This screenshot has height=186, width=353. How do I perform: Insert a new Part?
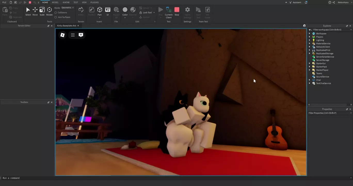tap(100, 11)
